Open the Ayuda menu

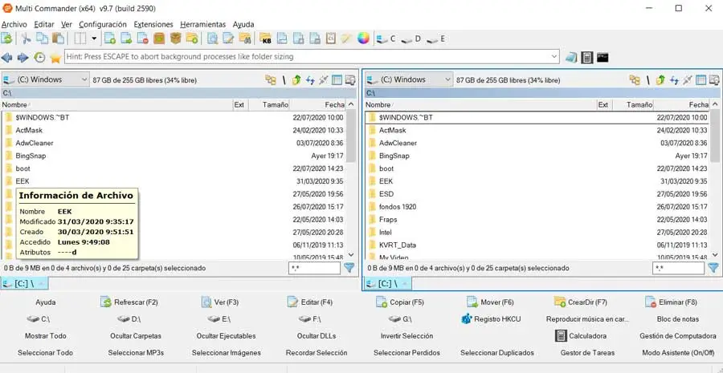[243, 24]
